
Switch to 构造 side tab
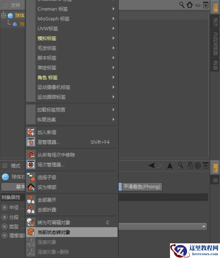pyautogui.click(x=215, y=65)
